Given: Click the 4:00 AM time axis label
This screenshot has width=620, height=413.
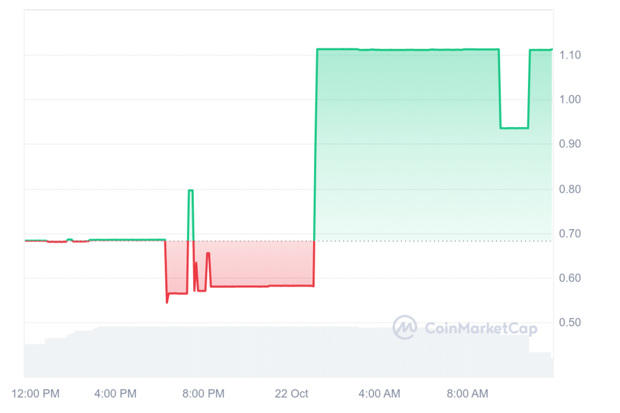Looking at the screenshot, I should tap(380, 394).
